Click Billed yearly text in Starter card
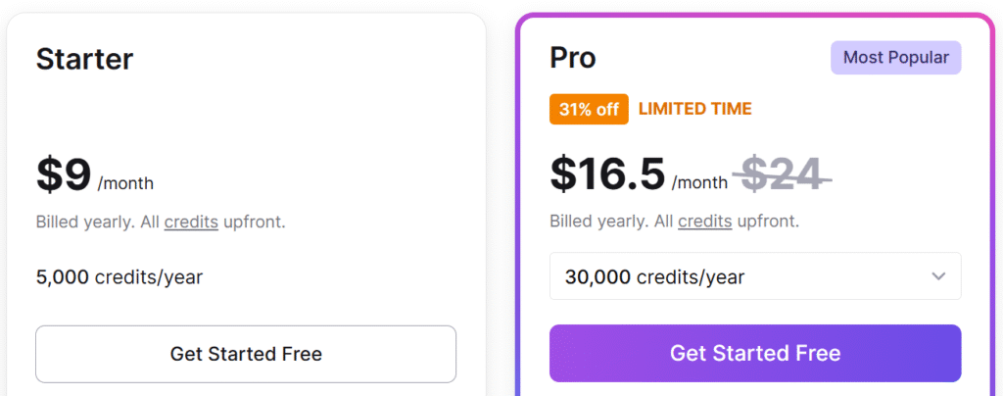Viewport: 1003px width, 396px height. [83, 222]
